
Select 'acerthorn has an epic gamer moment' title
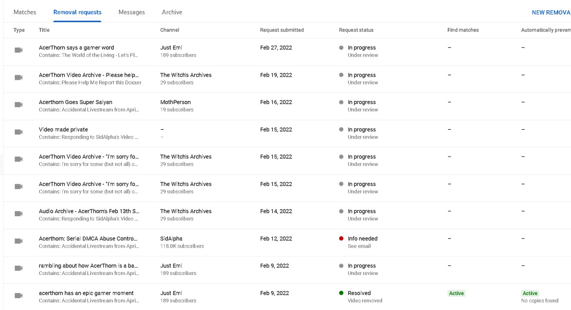coord(86,293)
